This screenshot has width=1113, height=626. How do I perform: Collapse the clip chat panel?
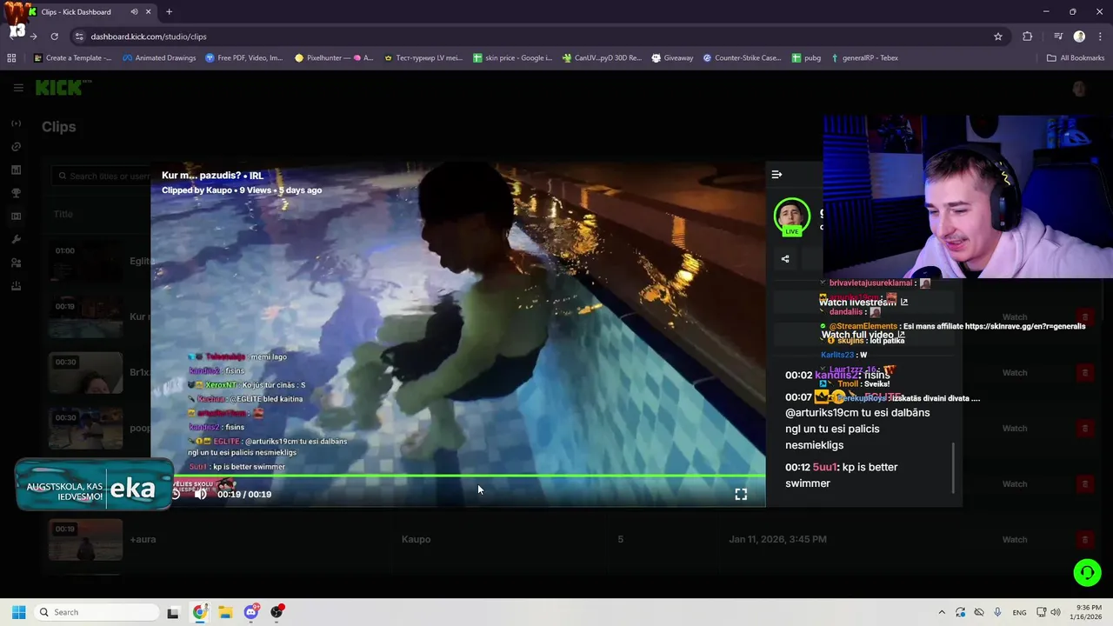776,175
